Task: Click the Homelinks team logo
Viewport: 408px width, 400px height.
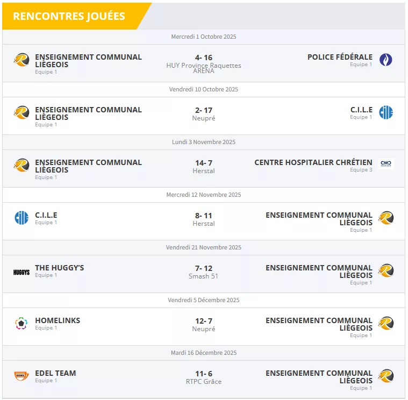Action: (22, 324)
